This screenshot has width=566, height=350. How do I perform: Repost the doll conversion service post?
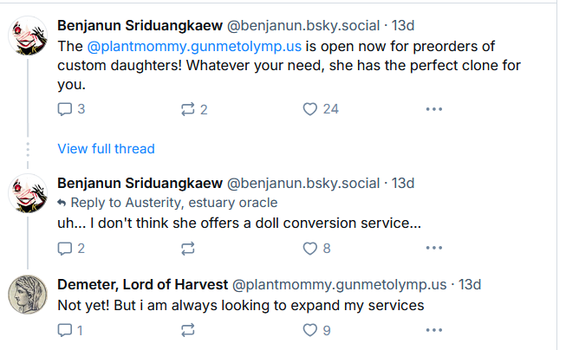pos(188,249)
